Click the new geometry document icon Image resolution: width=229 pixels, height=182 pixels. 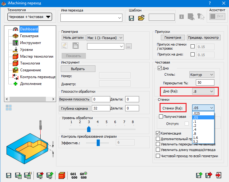[x=76, y=46]
